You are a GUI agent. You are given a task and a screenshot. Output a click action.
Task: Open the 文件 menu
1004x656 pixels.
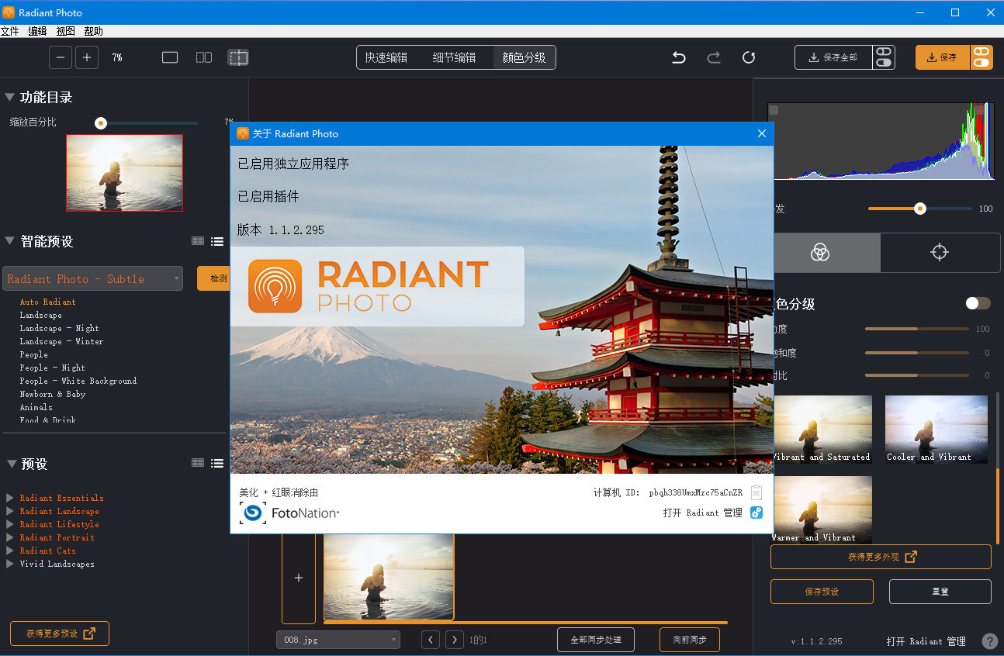pyautogui.click(x=11, y=31)
